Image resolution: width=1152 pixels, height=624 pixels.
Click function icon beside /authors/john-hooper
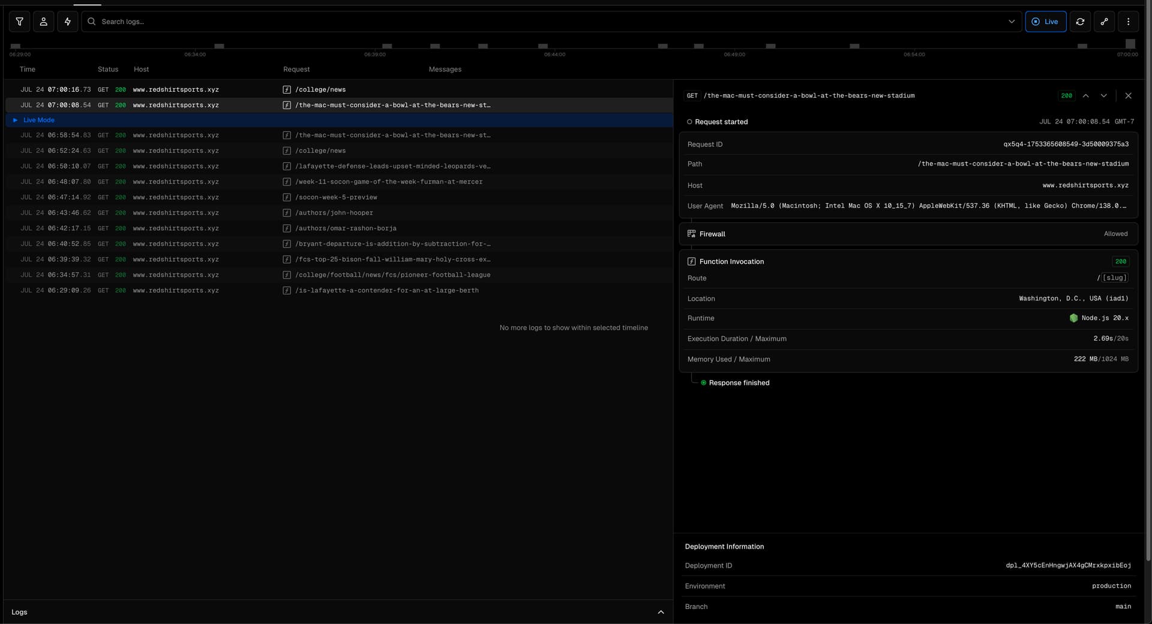pos(287,213)
